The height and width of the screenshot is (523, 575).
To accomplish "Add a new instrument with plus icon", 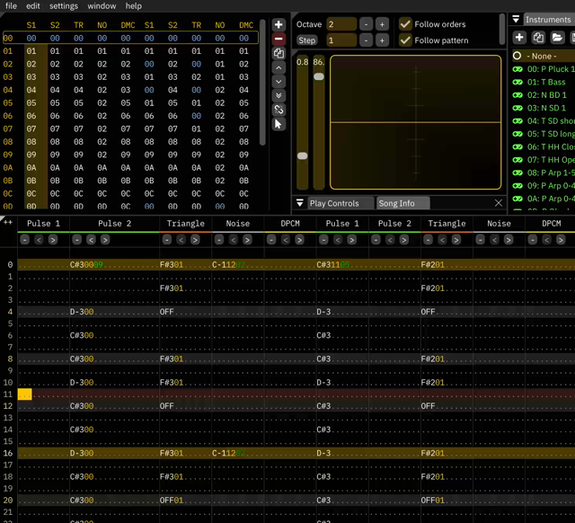I will 519,38.
